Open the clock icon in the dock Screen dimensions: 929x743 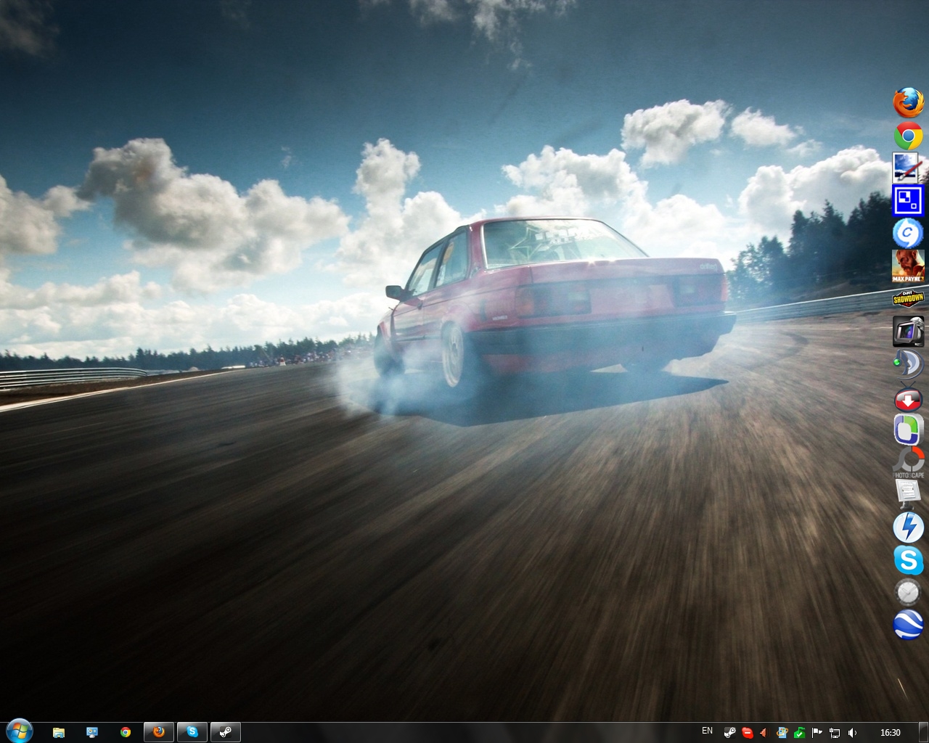click(x=908, y=592)
